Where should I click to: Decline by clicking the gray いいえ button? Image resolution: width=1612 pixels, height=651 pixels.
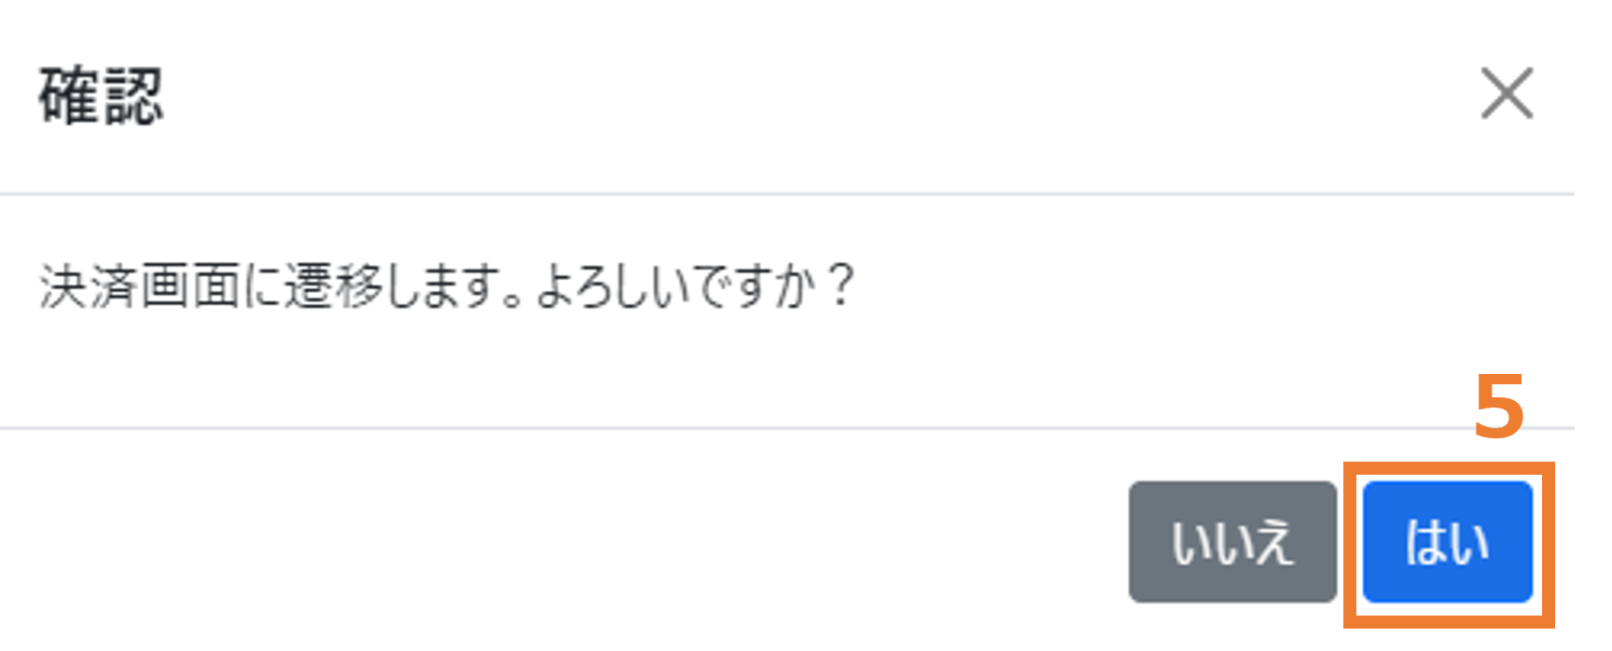1232,542
